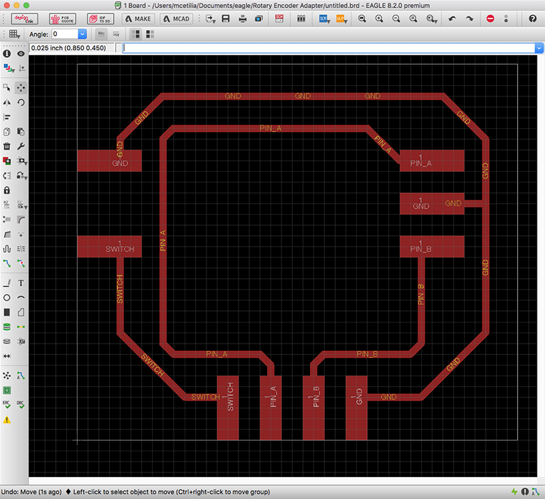Select the Rectangle tool

pos(7,312)
